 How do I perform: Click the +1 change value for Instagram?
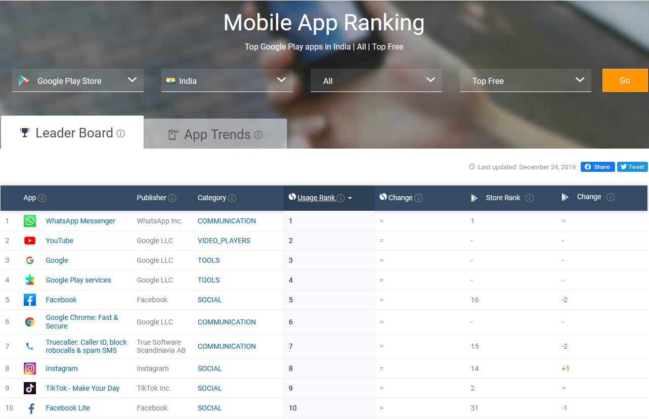pos(566,368)
